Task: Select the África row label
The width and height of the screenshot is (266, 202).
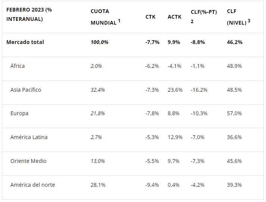Action: pos(18,66)
